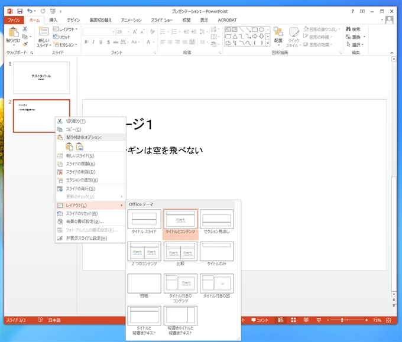The height and width of the screenshot is (342, 402).
Task: Click the Bullets list icon
Action: pos(163,31)
